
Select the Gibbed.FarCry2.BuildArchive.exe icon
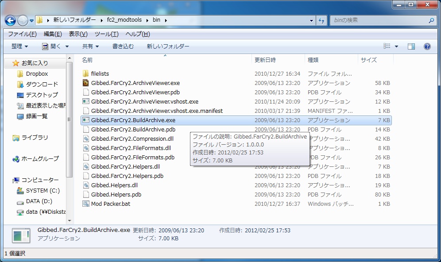click(x=86, y=120)
